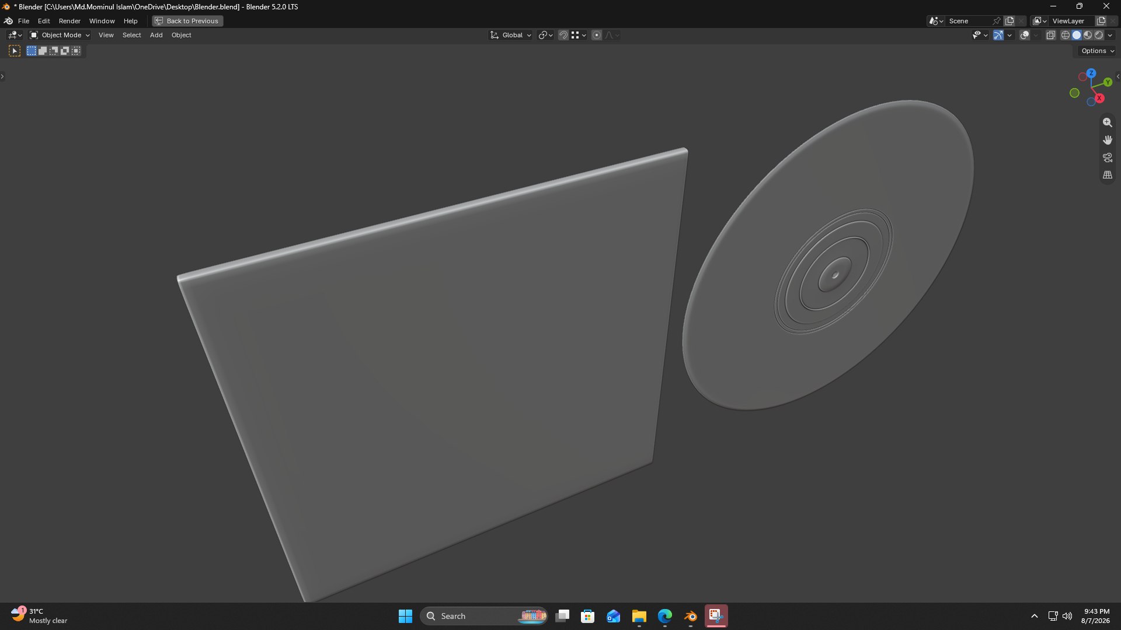1121x630 pixels.
Task: Toggle X-Ray mode button
Action: click(x=1050, y=35)
